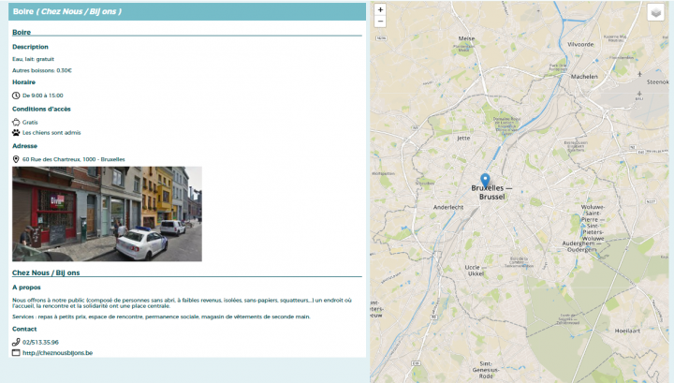Click the website window icon
674x383 pixels.
(x=16, y=353)
